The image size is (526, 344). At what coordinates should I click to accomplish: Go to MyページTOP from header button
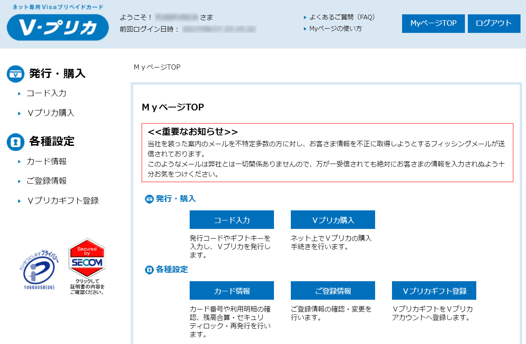click(433, 24)
